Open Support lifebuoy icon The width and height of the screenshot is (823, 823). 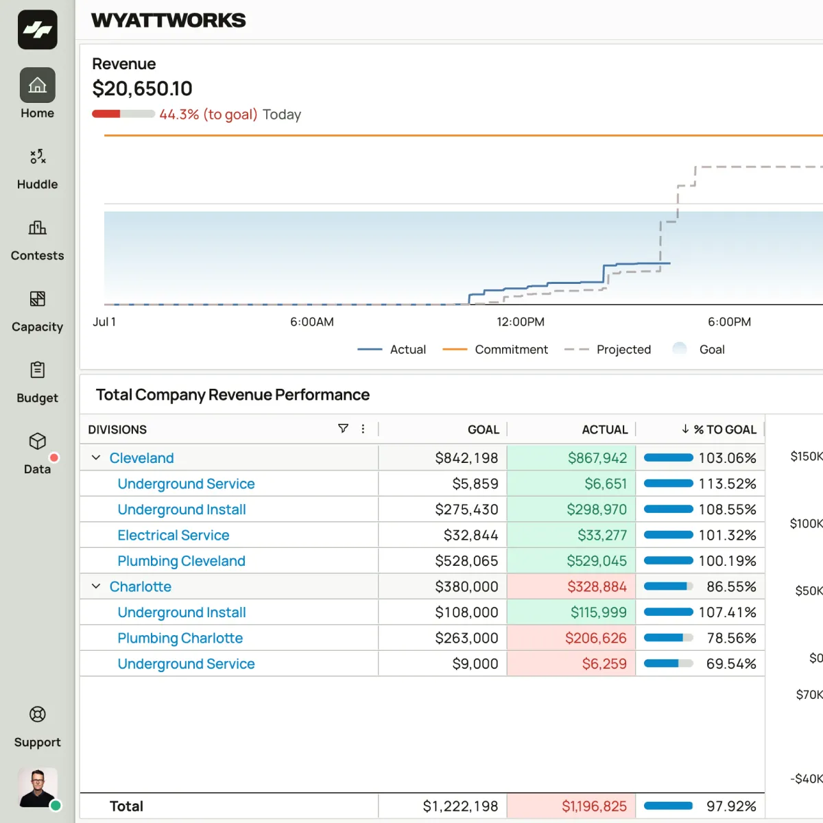pyautogui.click(x=38, y=715)
